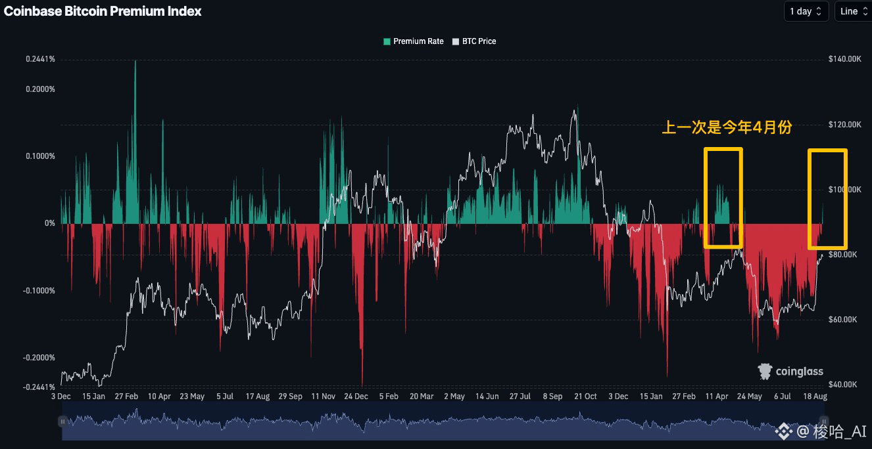Click the $40.00K price axis label

point(843,385)
